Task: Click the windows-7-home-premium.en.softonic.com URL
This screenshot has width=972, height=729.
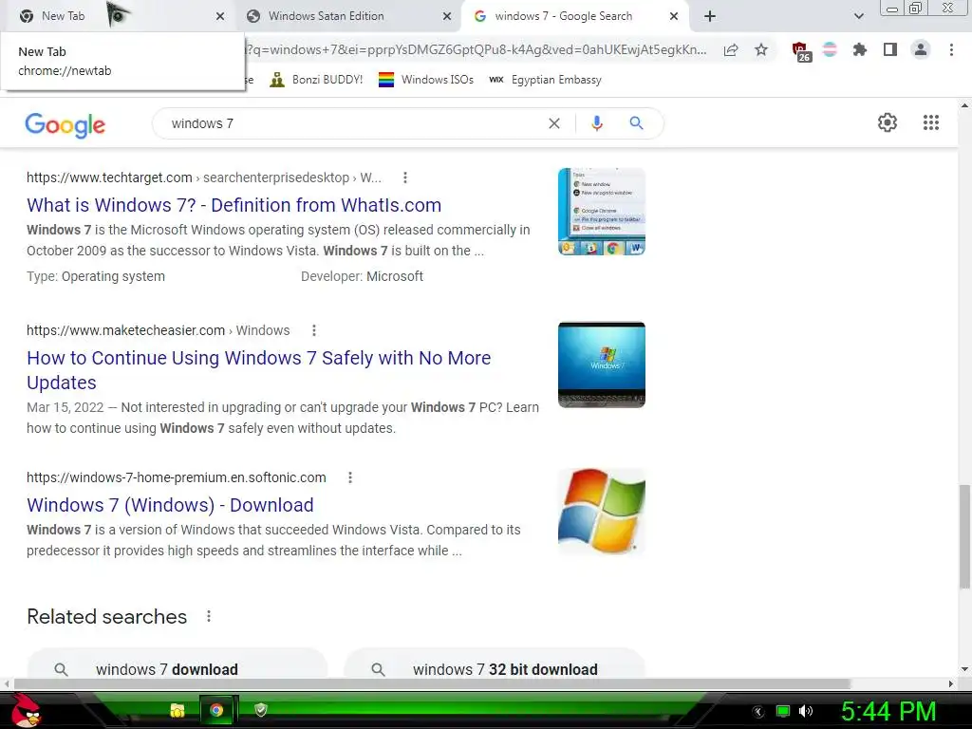Action: click(176, 477)
